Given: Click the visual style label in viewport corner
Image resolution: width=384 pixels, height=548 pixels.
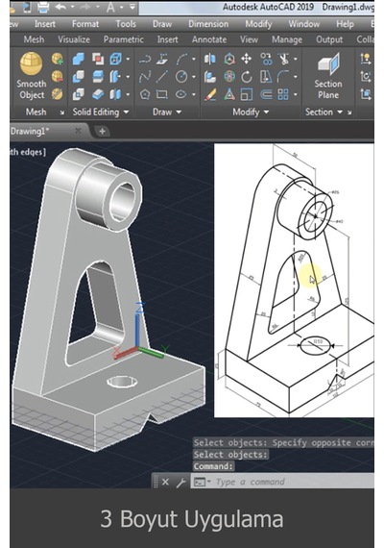Looking at the screenshot, I should (28, 152).
